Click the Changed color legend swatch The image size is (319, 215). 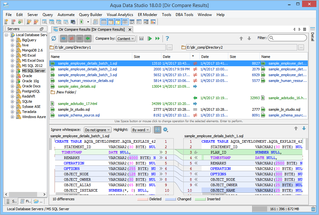pos(170,199)
